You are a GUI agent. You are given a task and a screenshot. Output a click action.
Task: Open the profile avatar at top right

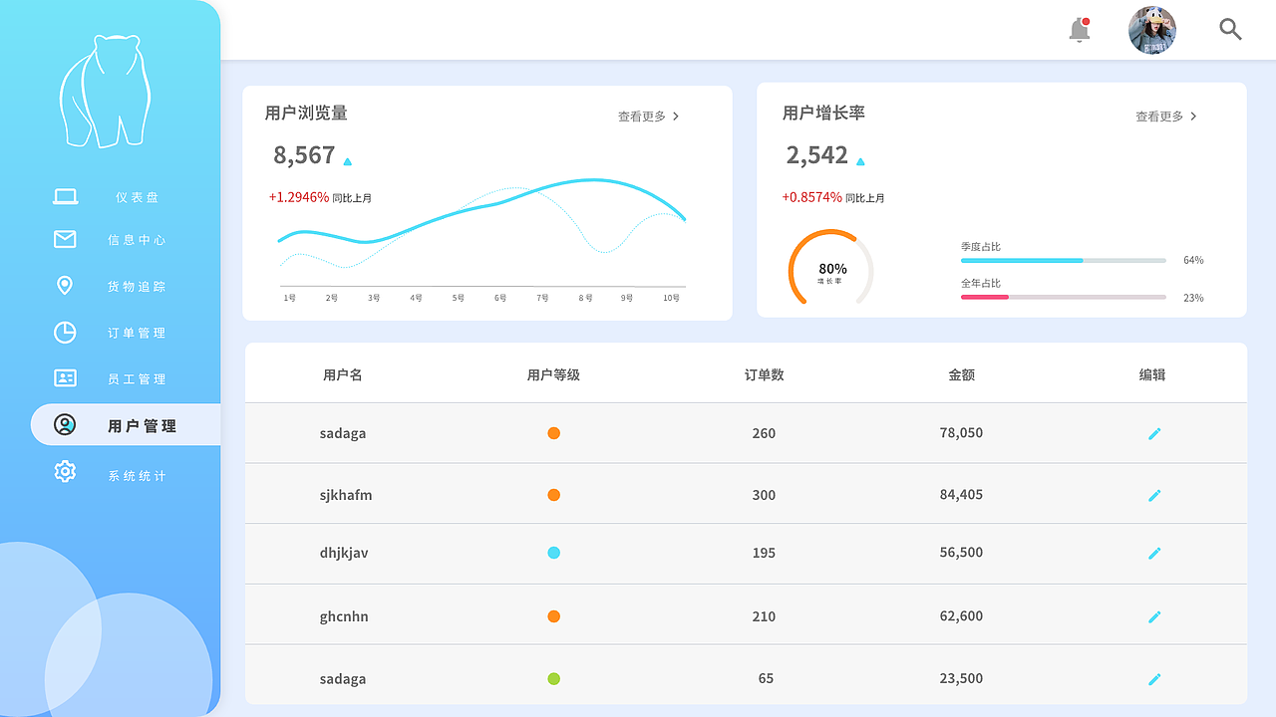pos(1151,30)
